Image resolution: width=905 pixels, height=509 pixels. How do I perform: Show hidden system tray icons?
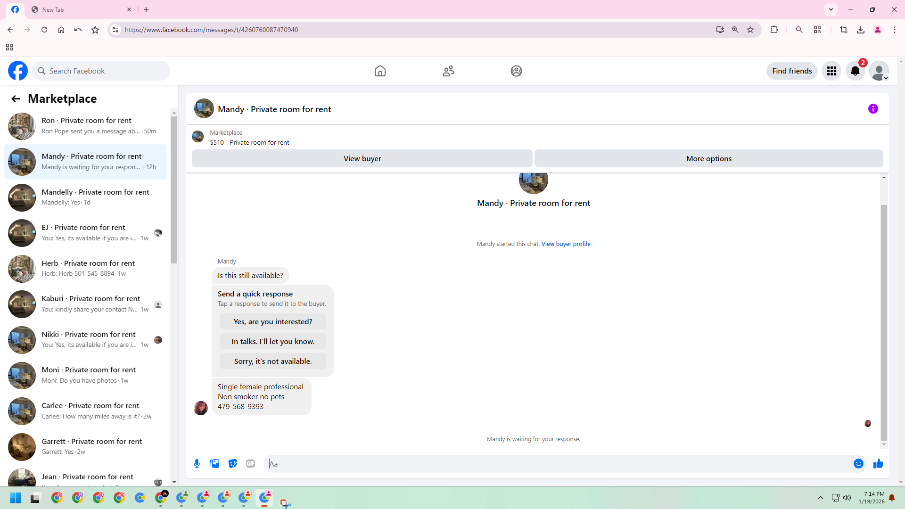point(821,498)
